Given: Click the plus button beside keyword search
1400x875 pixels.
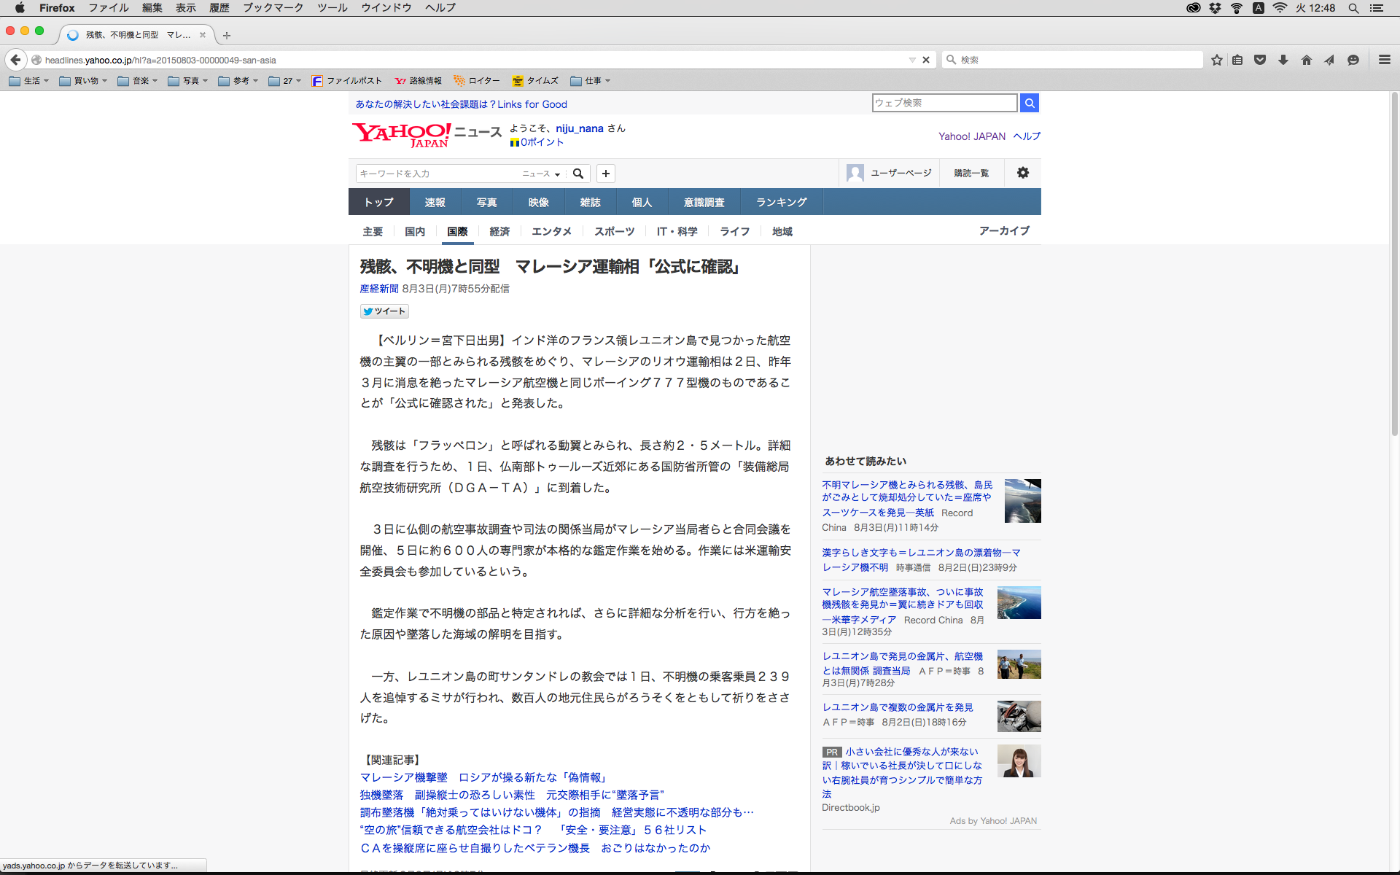Looking at the screenshot, I should (606, 174).
